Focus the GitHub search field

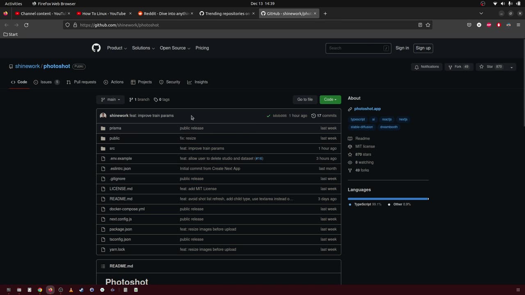[358, 48]
